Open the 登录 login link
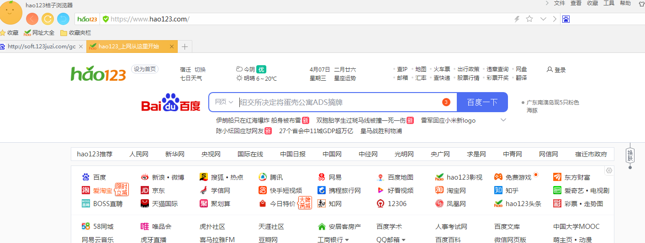Screen dimensions: 645x243 tap(556, 70)
